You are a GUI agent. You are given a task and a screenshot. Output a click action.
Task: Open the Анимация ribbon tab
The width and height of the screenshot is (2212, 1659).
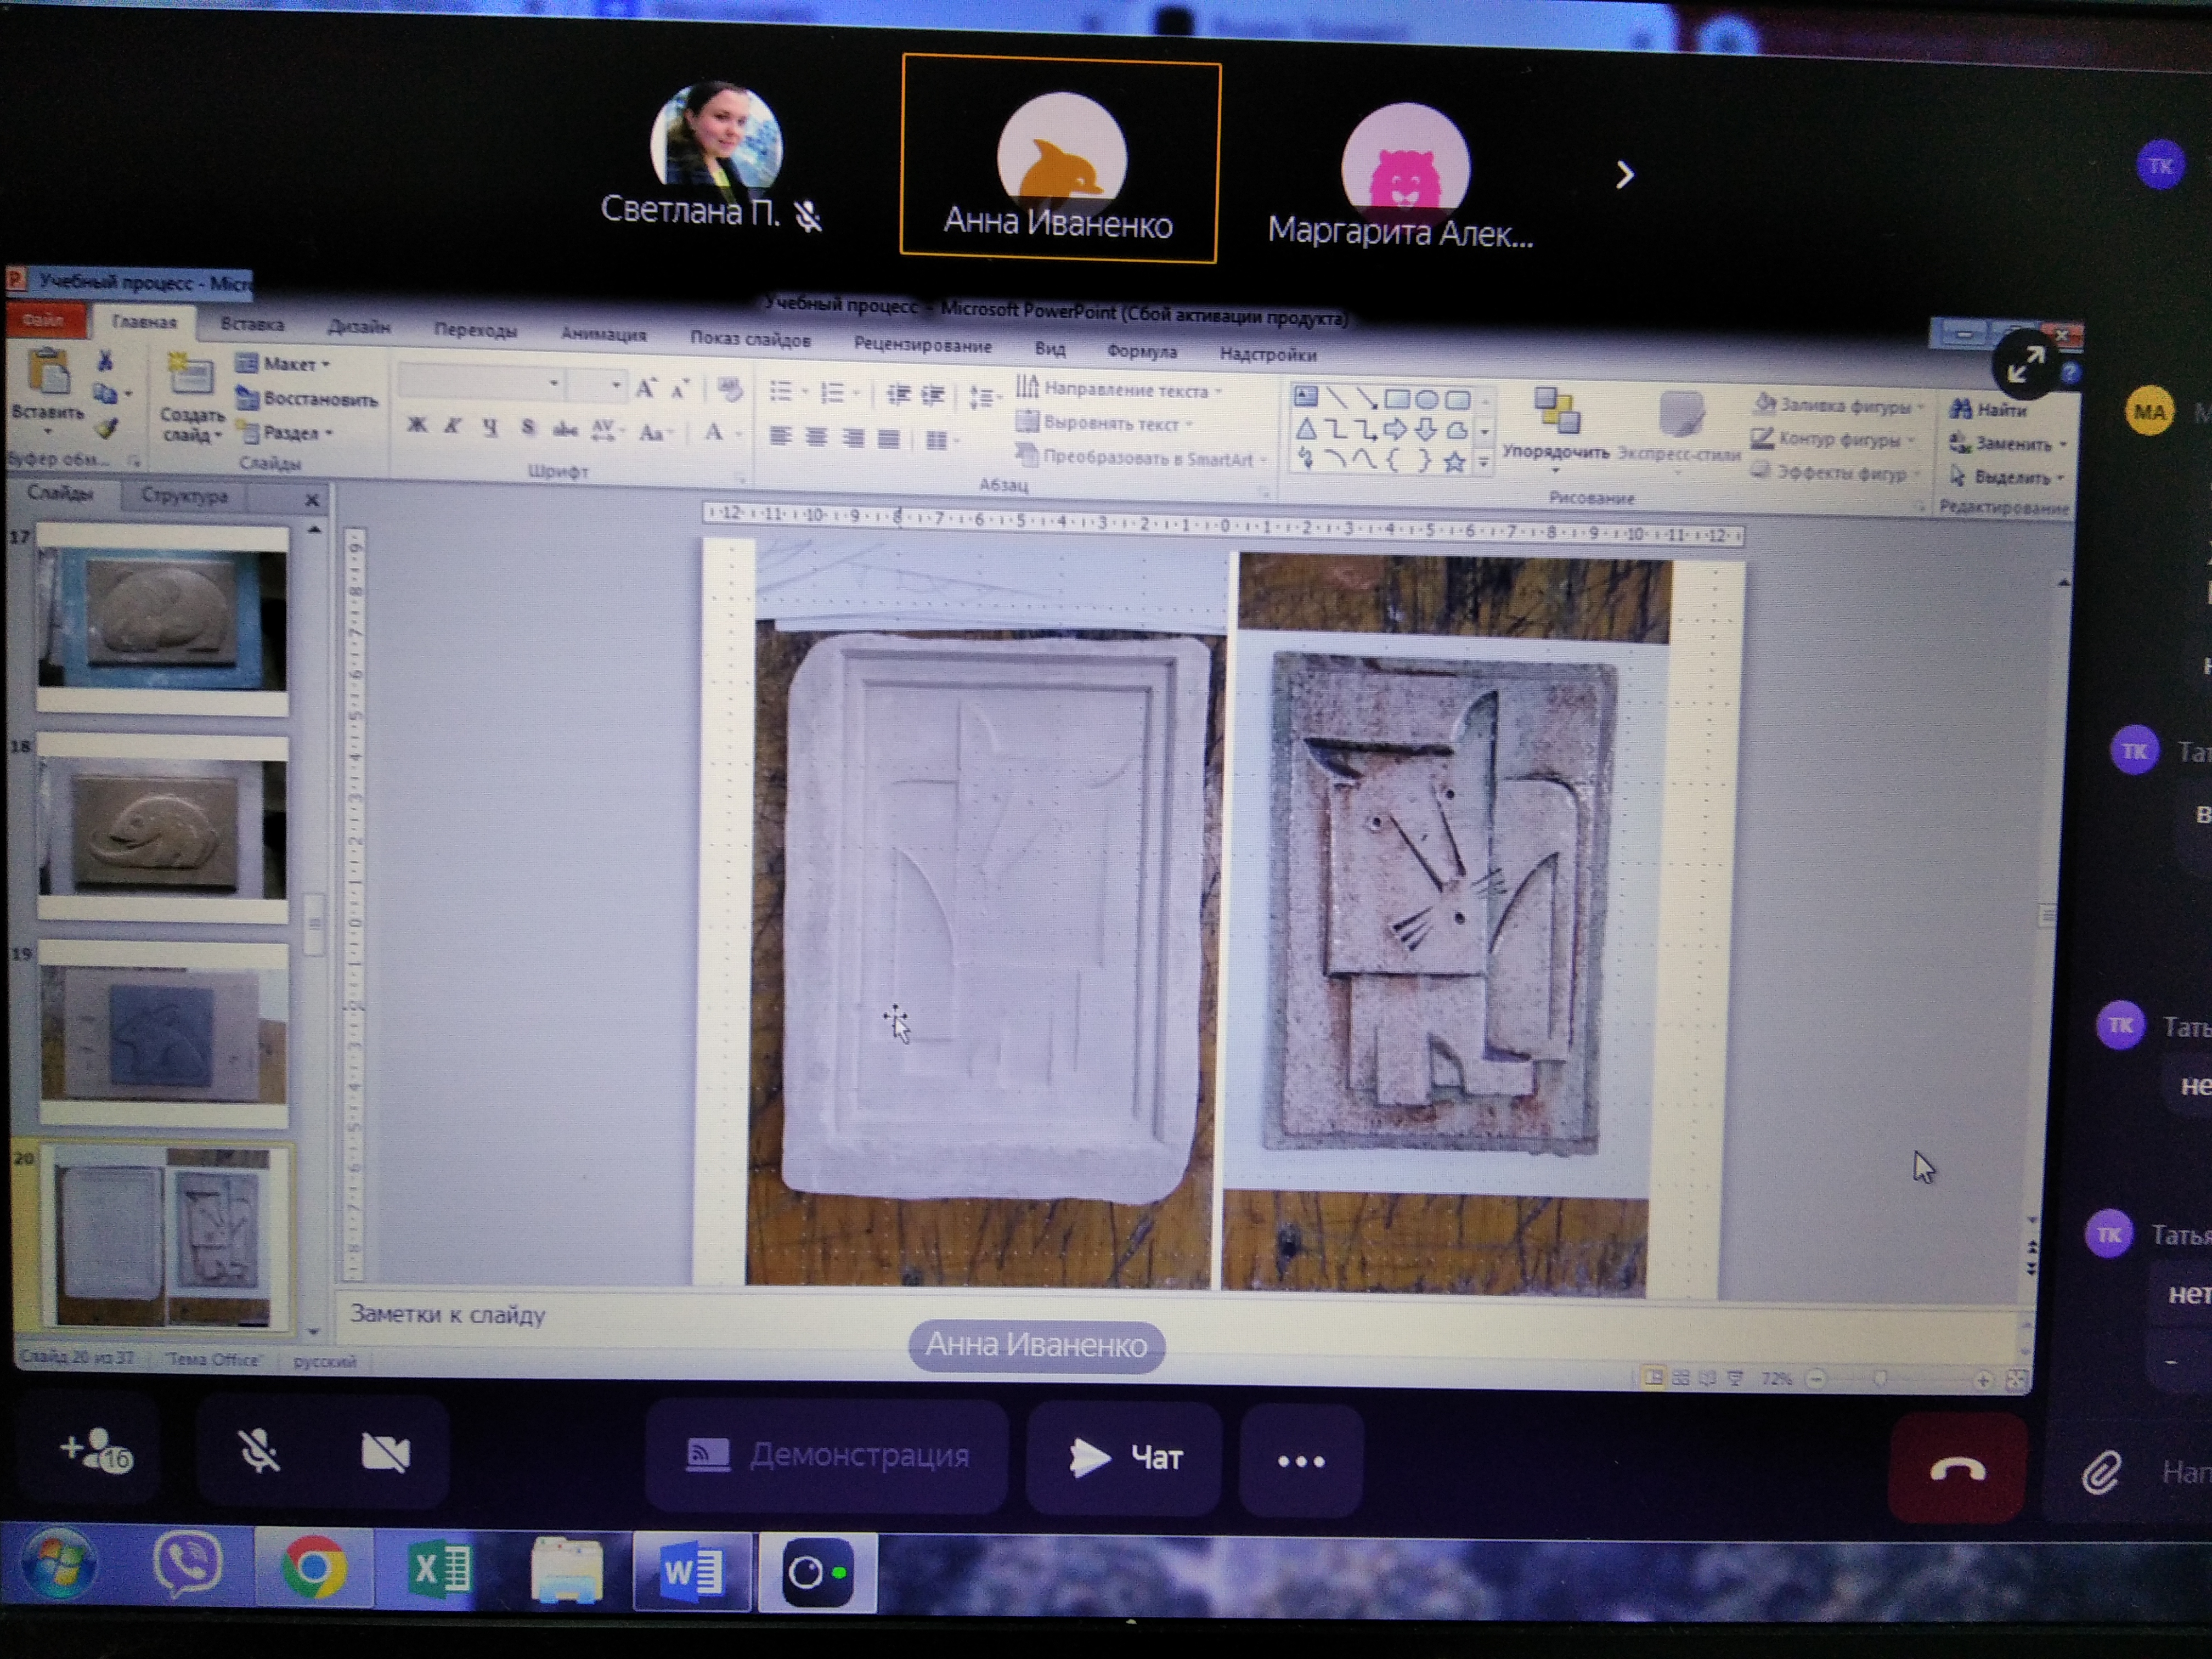pos(603,335)
